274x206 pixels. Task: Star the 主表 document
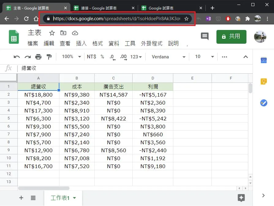(x=52, y=33)
